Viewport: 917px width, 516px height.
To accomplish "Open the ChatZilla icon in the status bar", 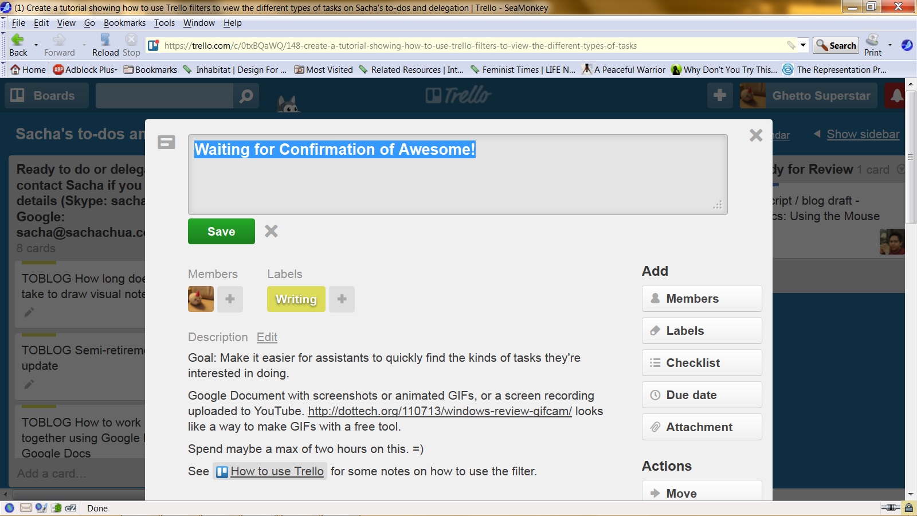I will pyautogui.click(x=70, y=508).
